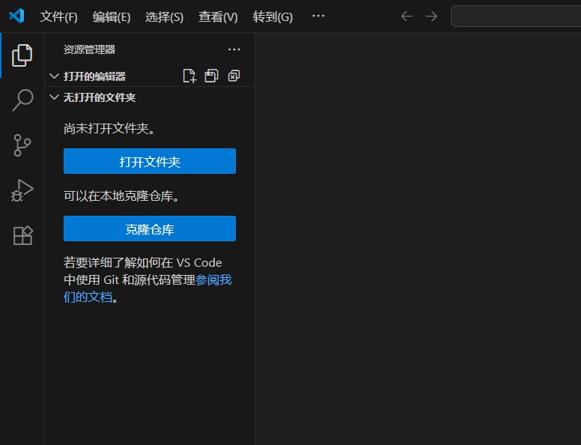Click the text 可以在本地克隆仓库。
The width and height of the screenshot is (581, 445).
click(x=122, y=196)
